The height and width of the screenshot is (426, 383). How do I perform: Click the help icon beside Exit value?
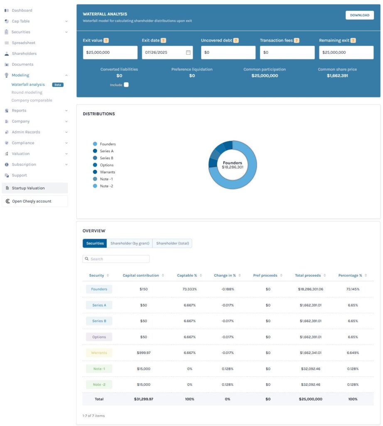(106, 40)
